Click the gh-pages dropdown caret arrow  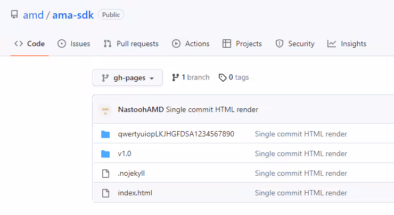coord(152,79)
